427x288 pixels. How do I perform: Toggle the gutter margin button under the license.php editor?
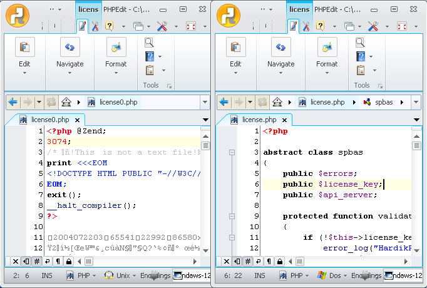(237, 262)
